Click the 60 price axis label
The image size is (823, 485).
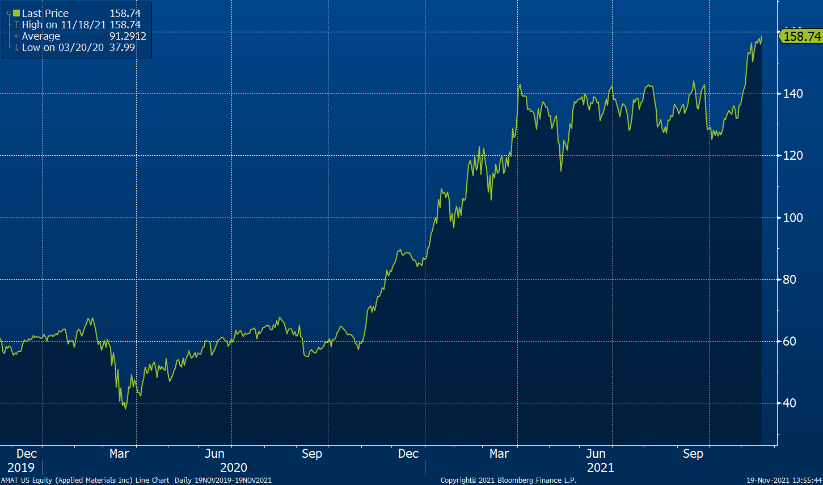790,341
